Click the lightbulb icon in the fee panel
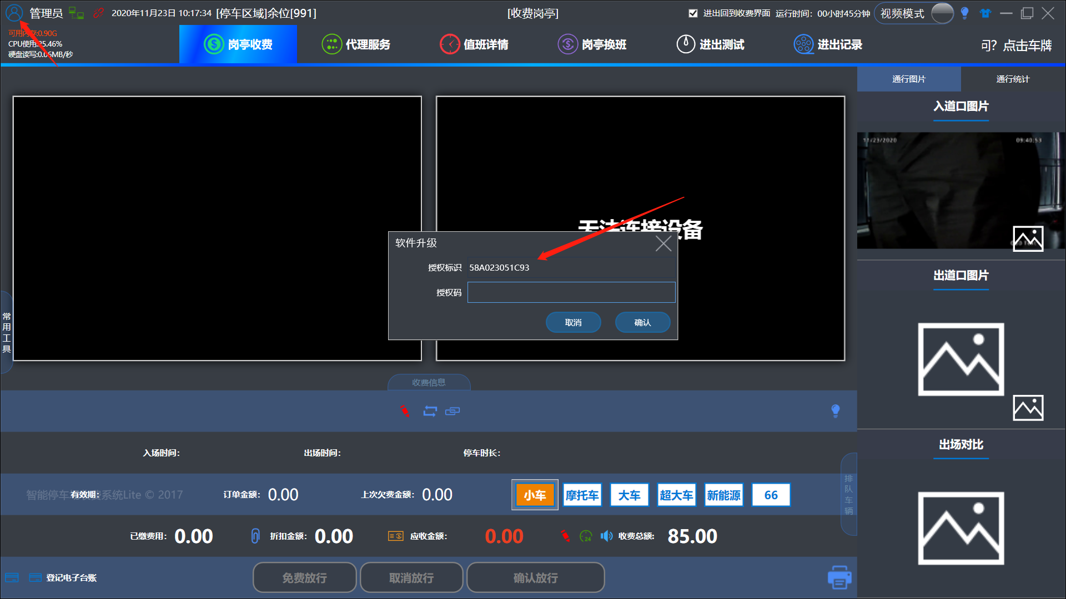The image size is (1066, 599). (x=836, y=410)
